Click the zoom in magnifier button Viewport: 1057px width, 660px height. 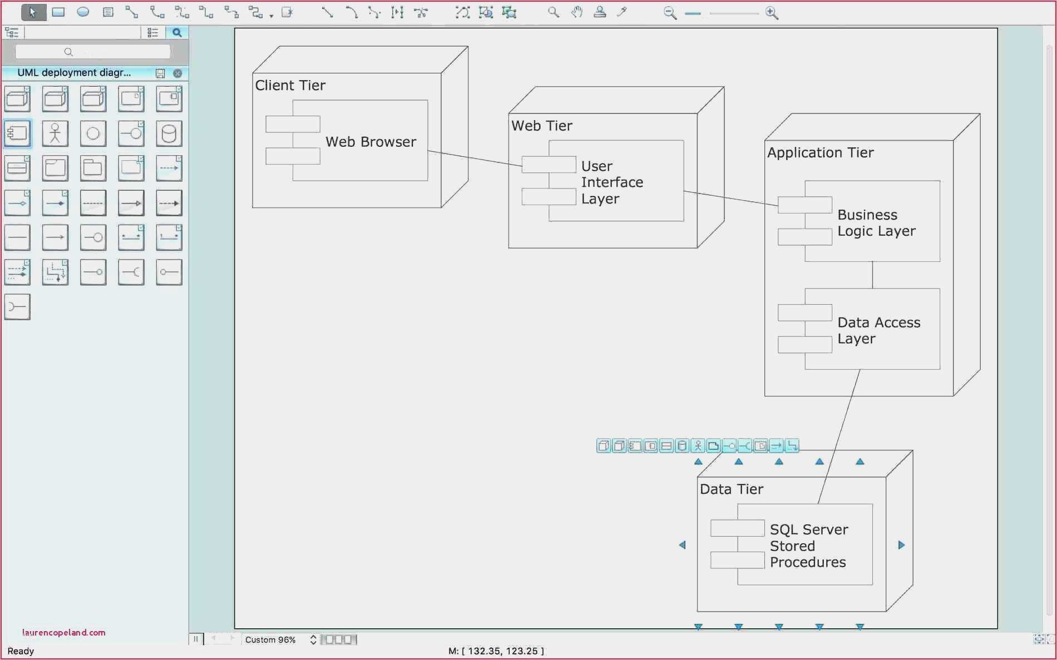click(x=772, y=13)
